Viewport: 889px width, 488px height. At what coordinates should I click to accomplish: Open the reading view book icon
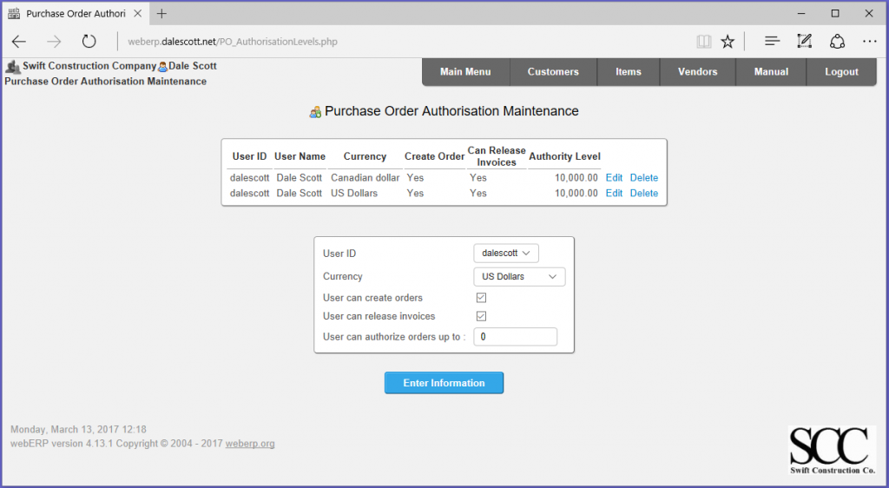point(703,42)
